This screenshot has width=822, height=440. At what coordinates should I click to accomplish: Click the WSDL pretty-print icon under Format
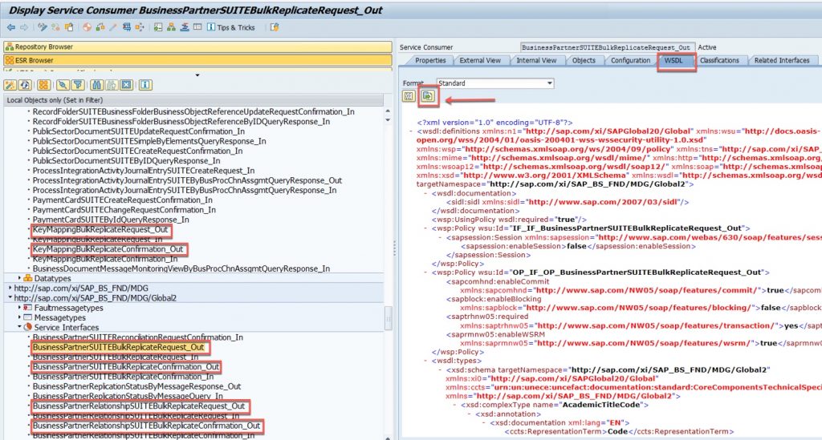[x=409, y=95]
